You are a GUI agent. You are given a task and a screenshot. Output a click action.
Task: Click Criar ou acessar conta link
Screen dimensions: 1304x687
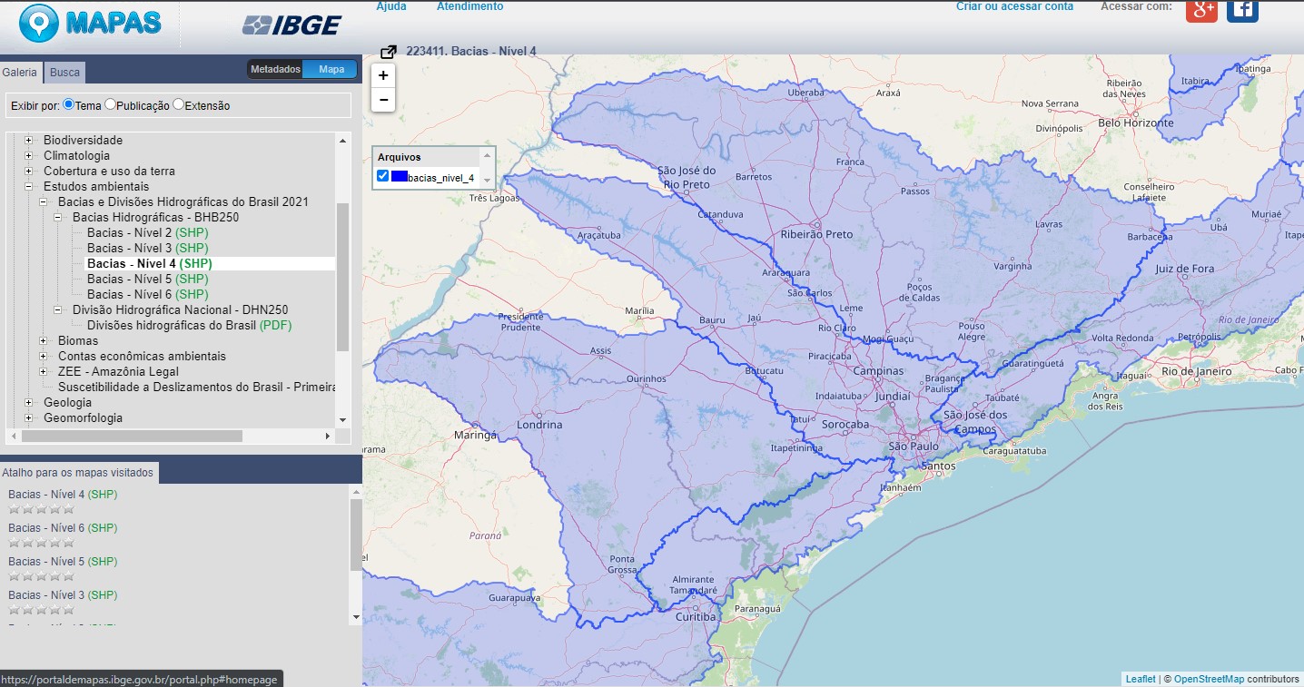[x=1014, y=6]
